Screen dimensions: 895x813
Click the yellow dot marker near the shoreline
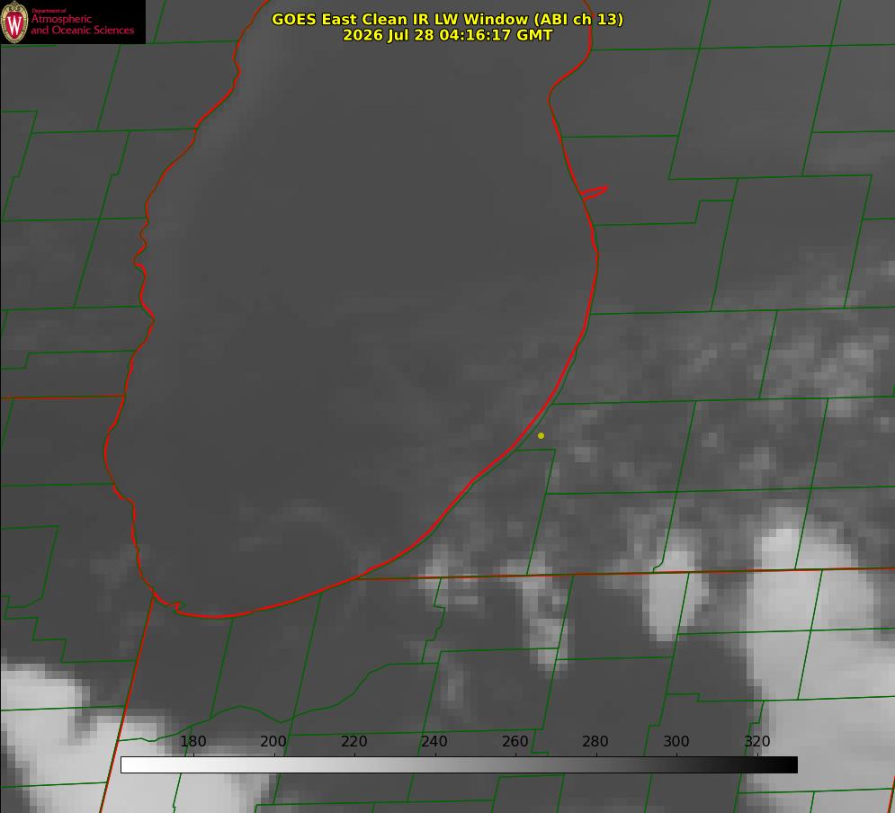point(541,435)
